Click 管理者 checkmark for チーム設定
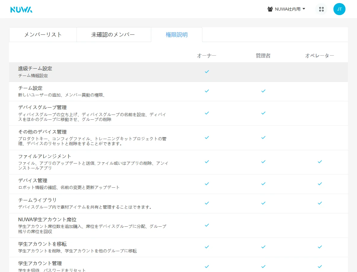The image size is (357, 272). (x=263, y=91)
